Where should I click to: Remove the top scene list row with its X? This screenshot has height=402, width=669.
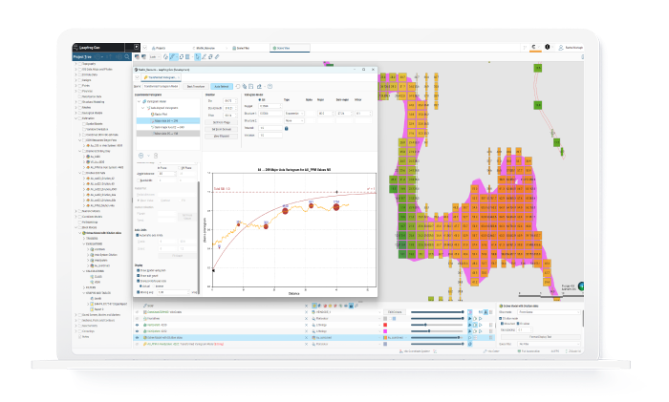(x=307, y=312)
